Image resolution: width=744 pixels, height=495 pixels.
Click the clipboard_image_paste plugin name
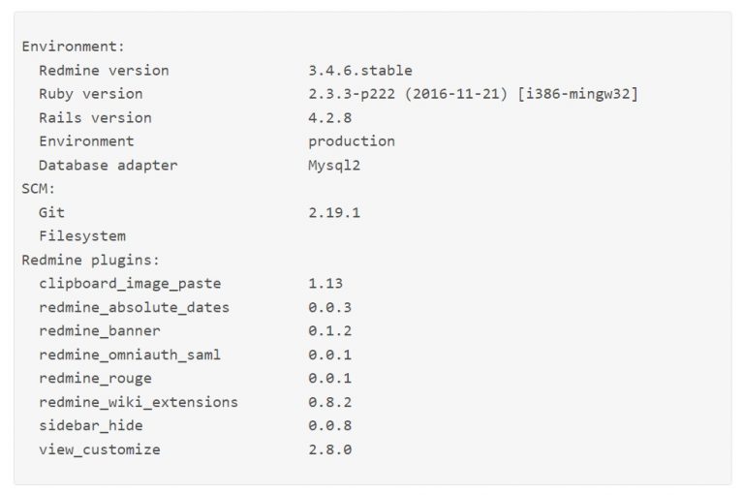130,284
